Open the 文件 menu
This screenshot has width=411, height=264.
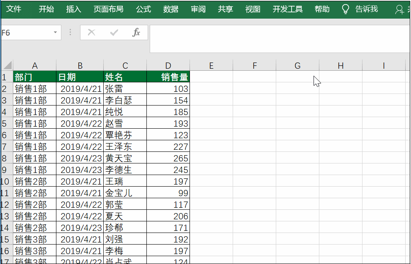pos(14,9)
